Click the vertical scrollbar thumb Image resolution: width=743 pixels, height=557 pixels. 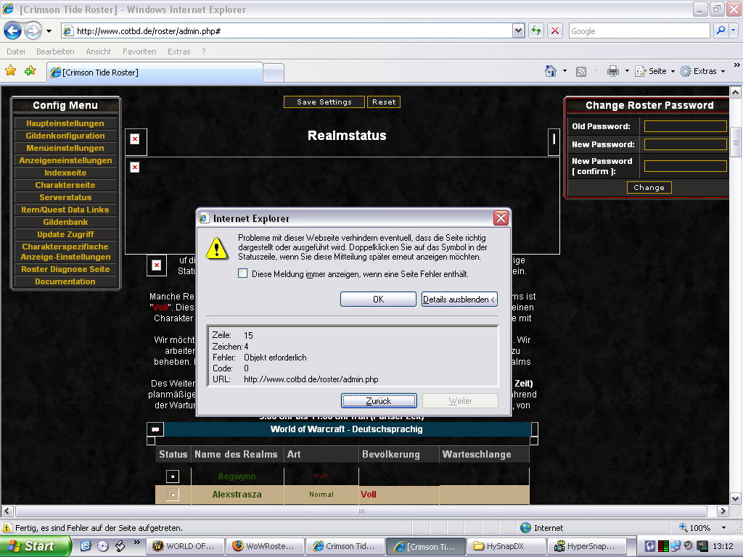(x=736, y=142)
